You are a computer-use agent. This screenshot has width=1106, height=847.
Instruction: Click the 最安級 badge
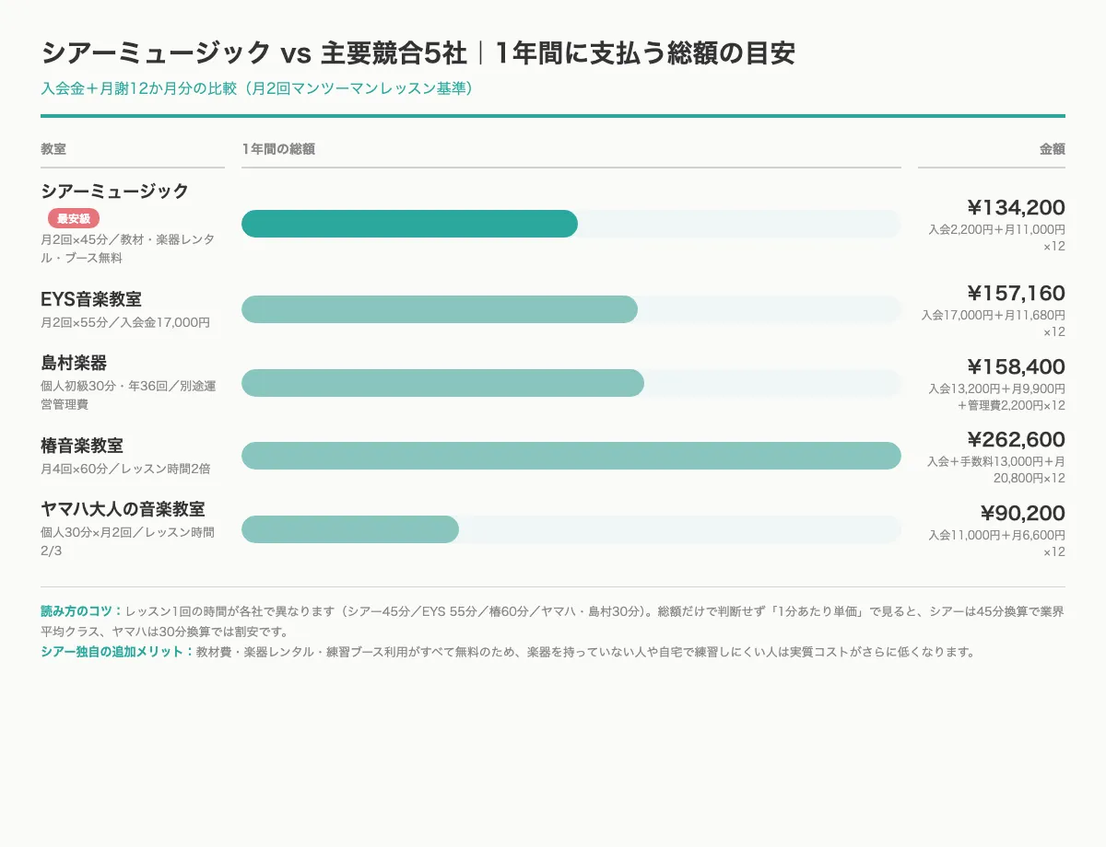point(74,218)
